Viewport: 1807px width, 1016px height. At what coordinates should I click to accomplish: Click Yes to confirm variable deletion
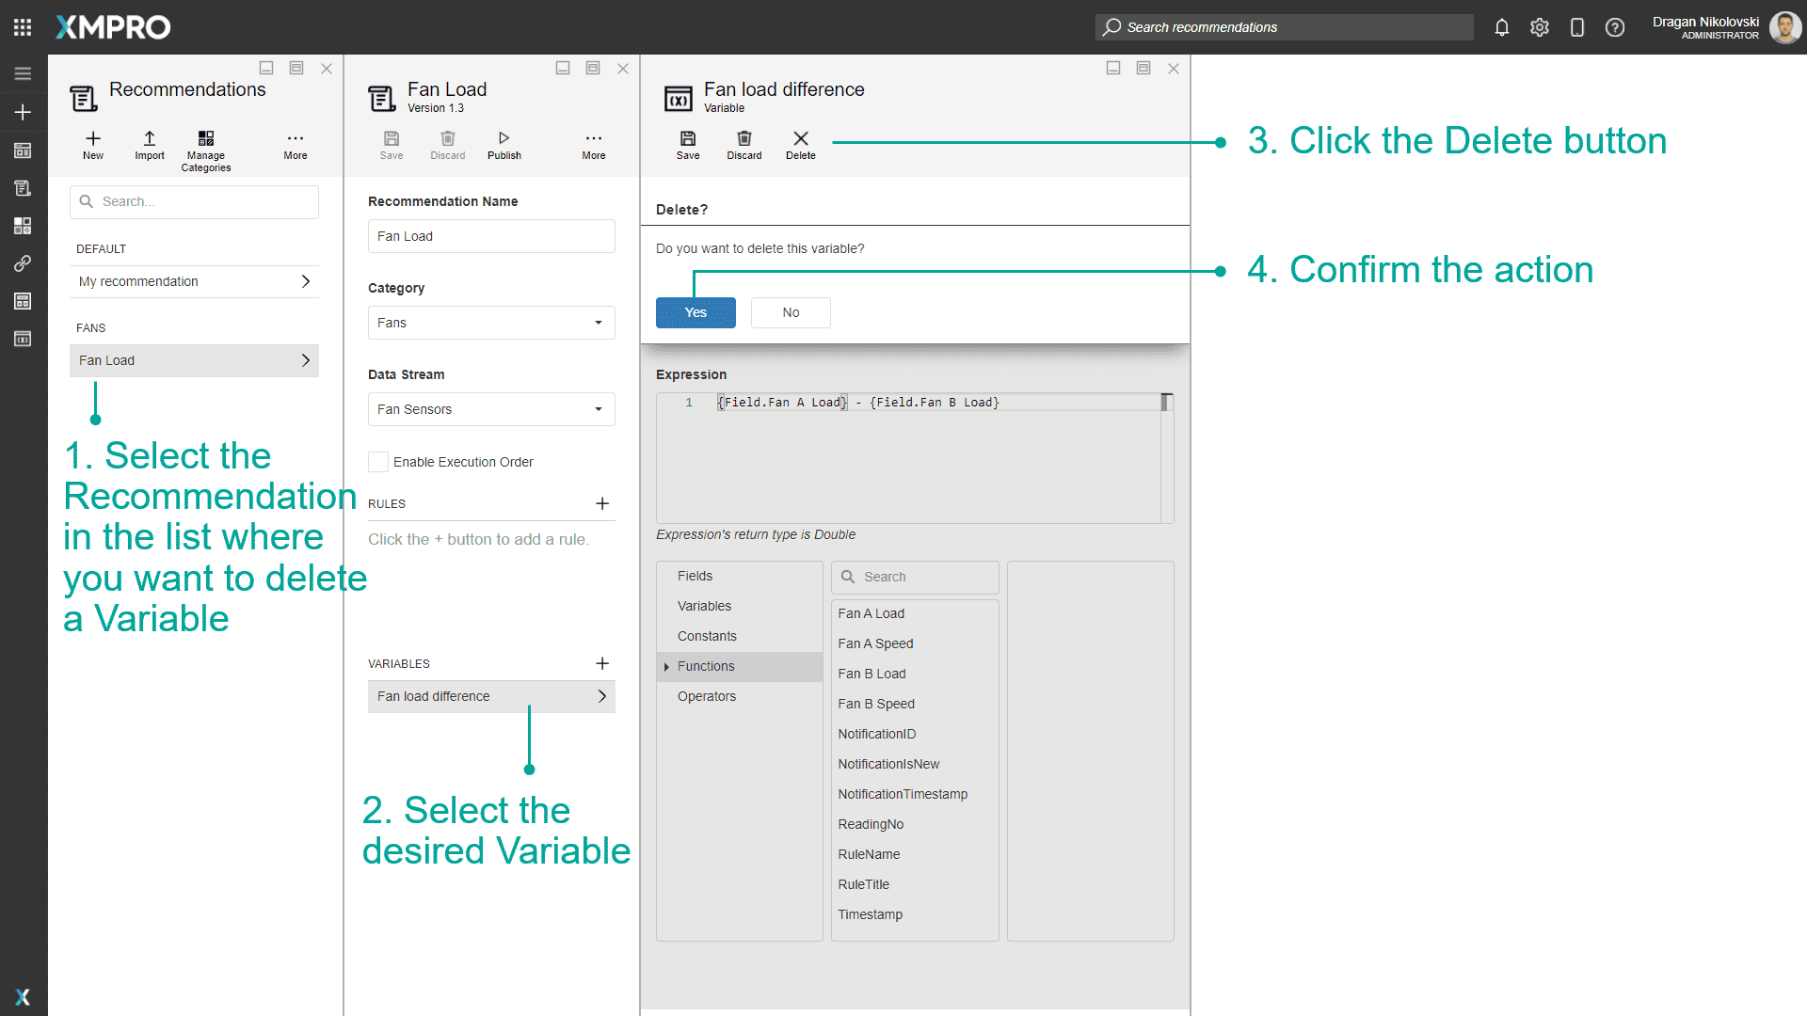696,312
